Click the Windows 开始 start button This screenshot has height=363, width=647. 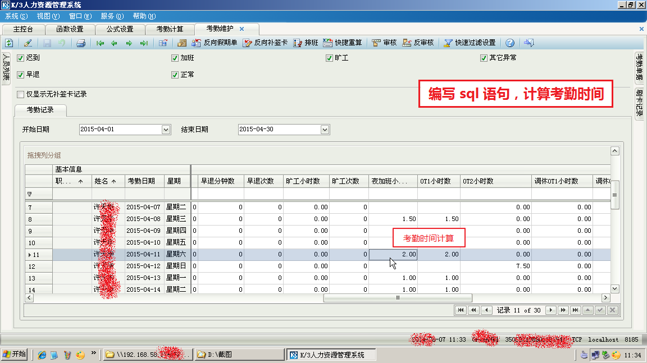(15, 355)
